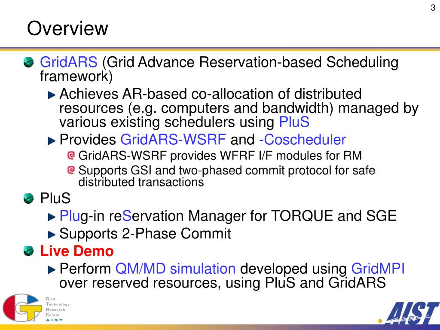Image resolution: width=440 pixels, height=330 pixels.
Task: Click the arrow bullet before Perform
Action: 52,270
